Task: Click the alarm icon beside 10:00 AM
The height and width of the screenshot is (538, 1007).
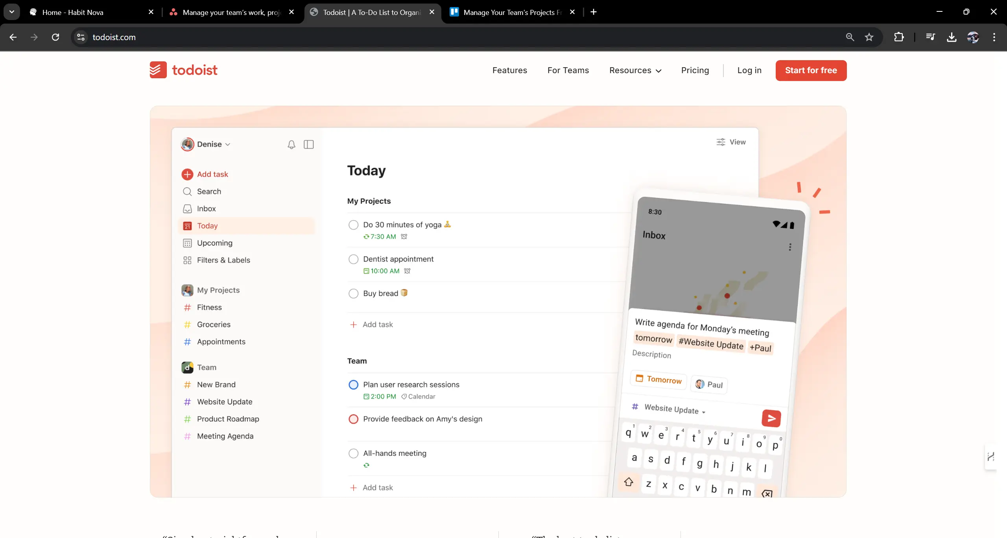Action: click(407, 271)
